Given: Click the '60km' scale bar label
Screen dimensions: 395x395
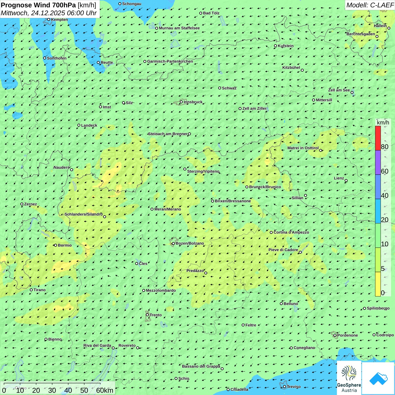Looking at the screenshot, I should [x=105, y=390].
